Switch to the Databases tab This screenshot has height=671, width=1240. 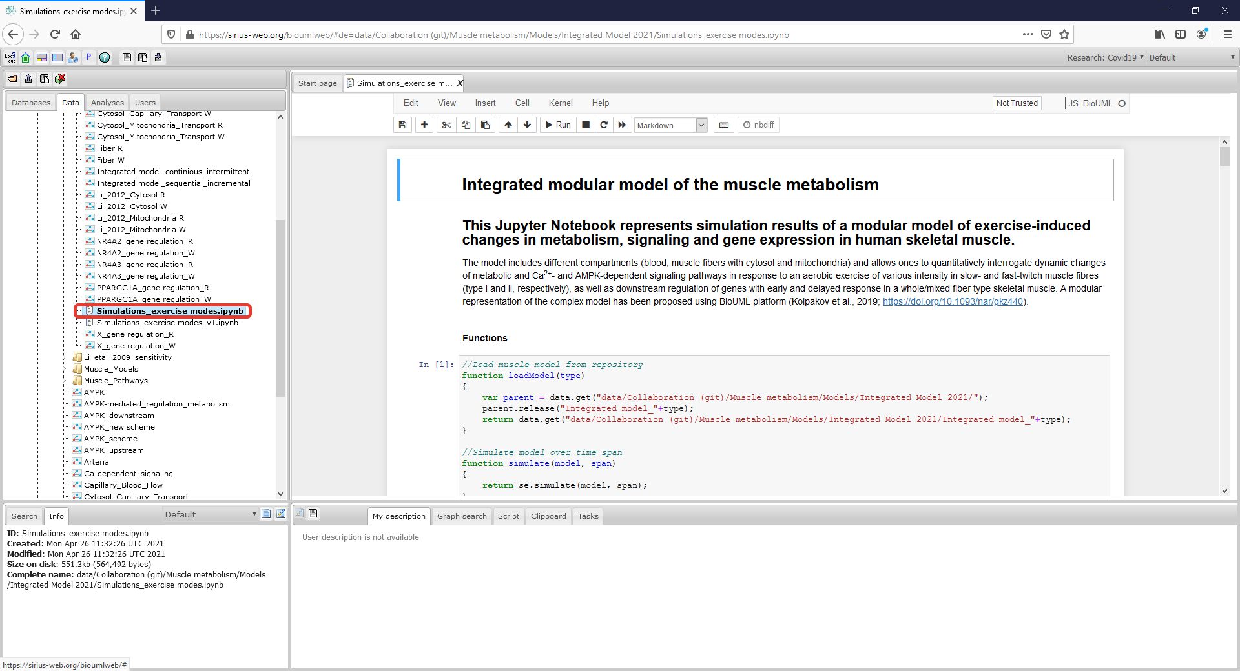tap(31, 103)
